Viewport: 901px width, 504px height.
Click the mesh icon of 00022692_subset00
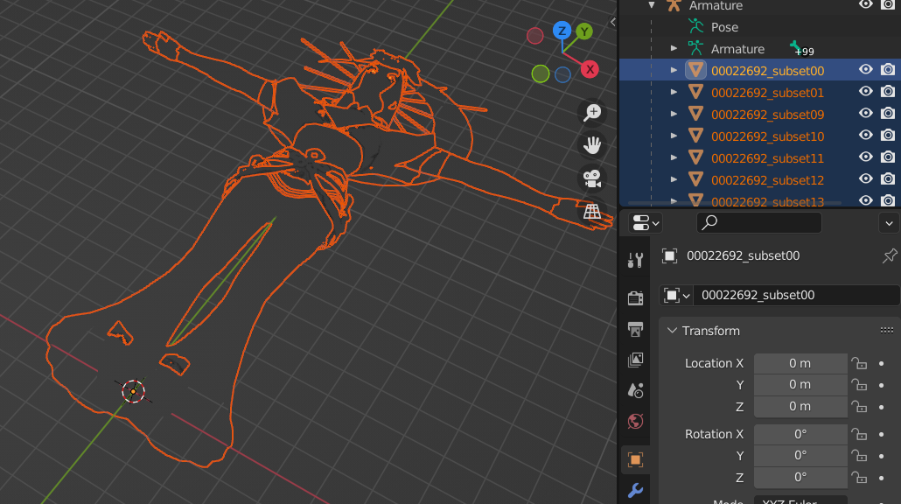(695, 70)
